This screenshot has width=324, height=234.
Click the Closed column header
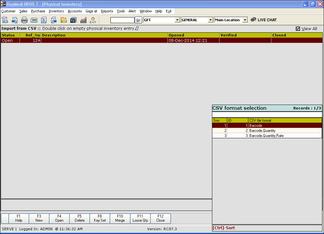click(297, 35)
